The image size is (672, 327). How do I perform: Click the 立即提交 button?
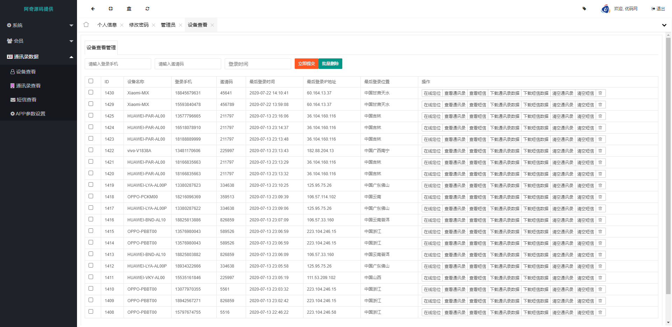click(306, 64)
